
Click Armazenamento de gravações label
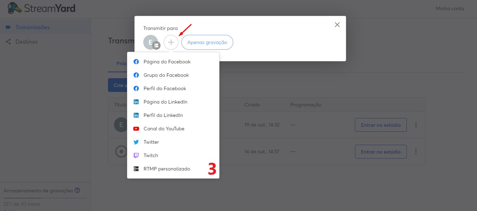coord(38,191)
